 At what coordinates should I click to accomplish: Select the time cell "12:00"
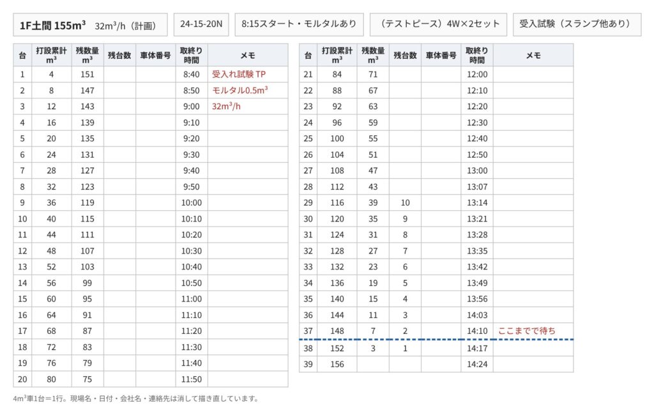477,74
